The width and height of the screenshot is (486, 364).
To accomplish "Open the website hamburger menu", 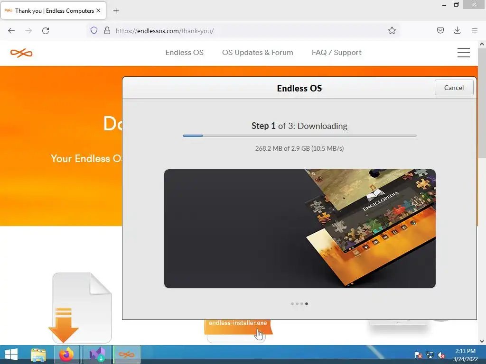I will click(463, 53).
